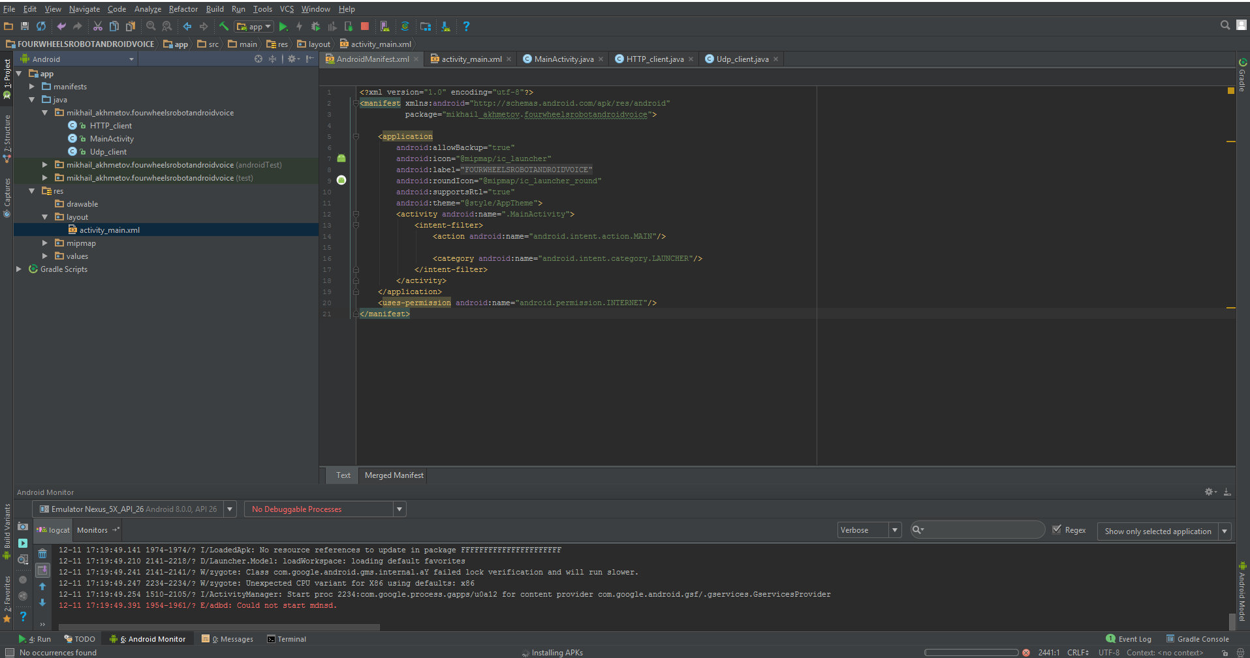Open the Refactor menu

183,9
